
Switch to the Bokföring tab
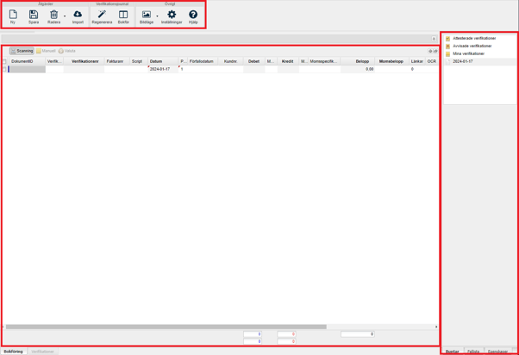[13, 352]
